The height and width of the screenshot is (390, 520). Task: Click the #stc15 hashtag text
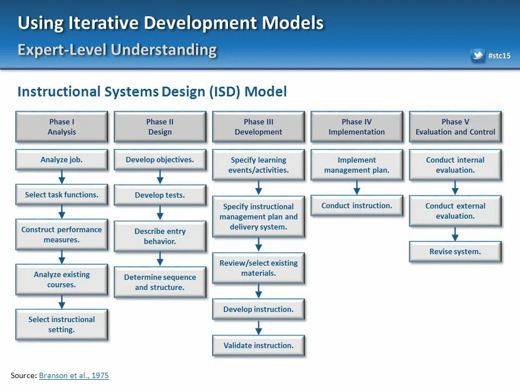coord(499,55)
